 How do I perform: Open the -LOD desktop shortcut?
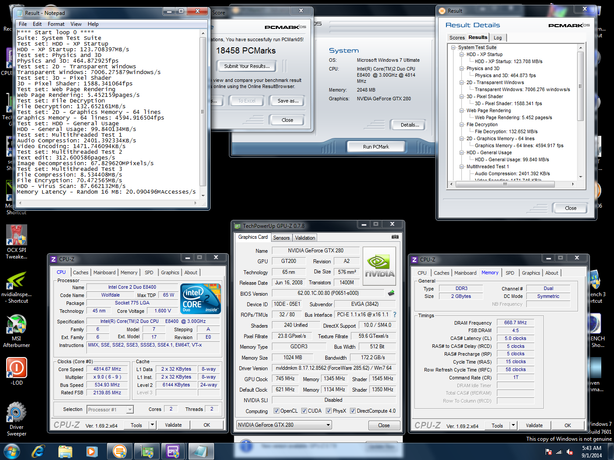pyautogui.click(x=17, y=371)
